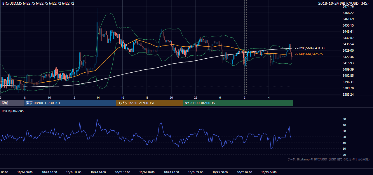Viewport: 373px width, 175px height.
Task: Click the 200 SMA label reading 6431.33
Action: [310, 48]
